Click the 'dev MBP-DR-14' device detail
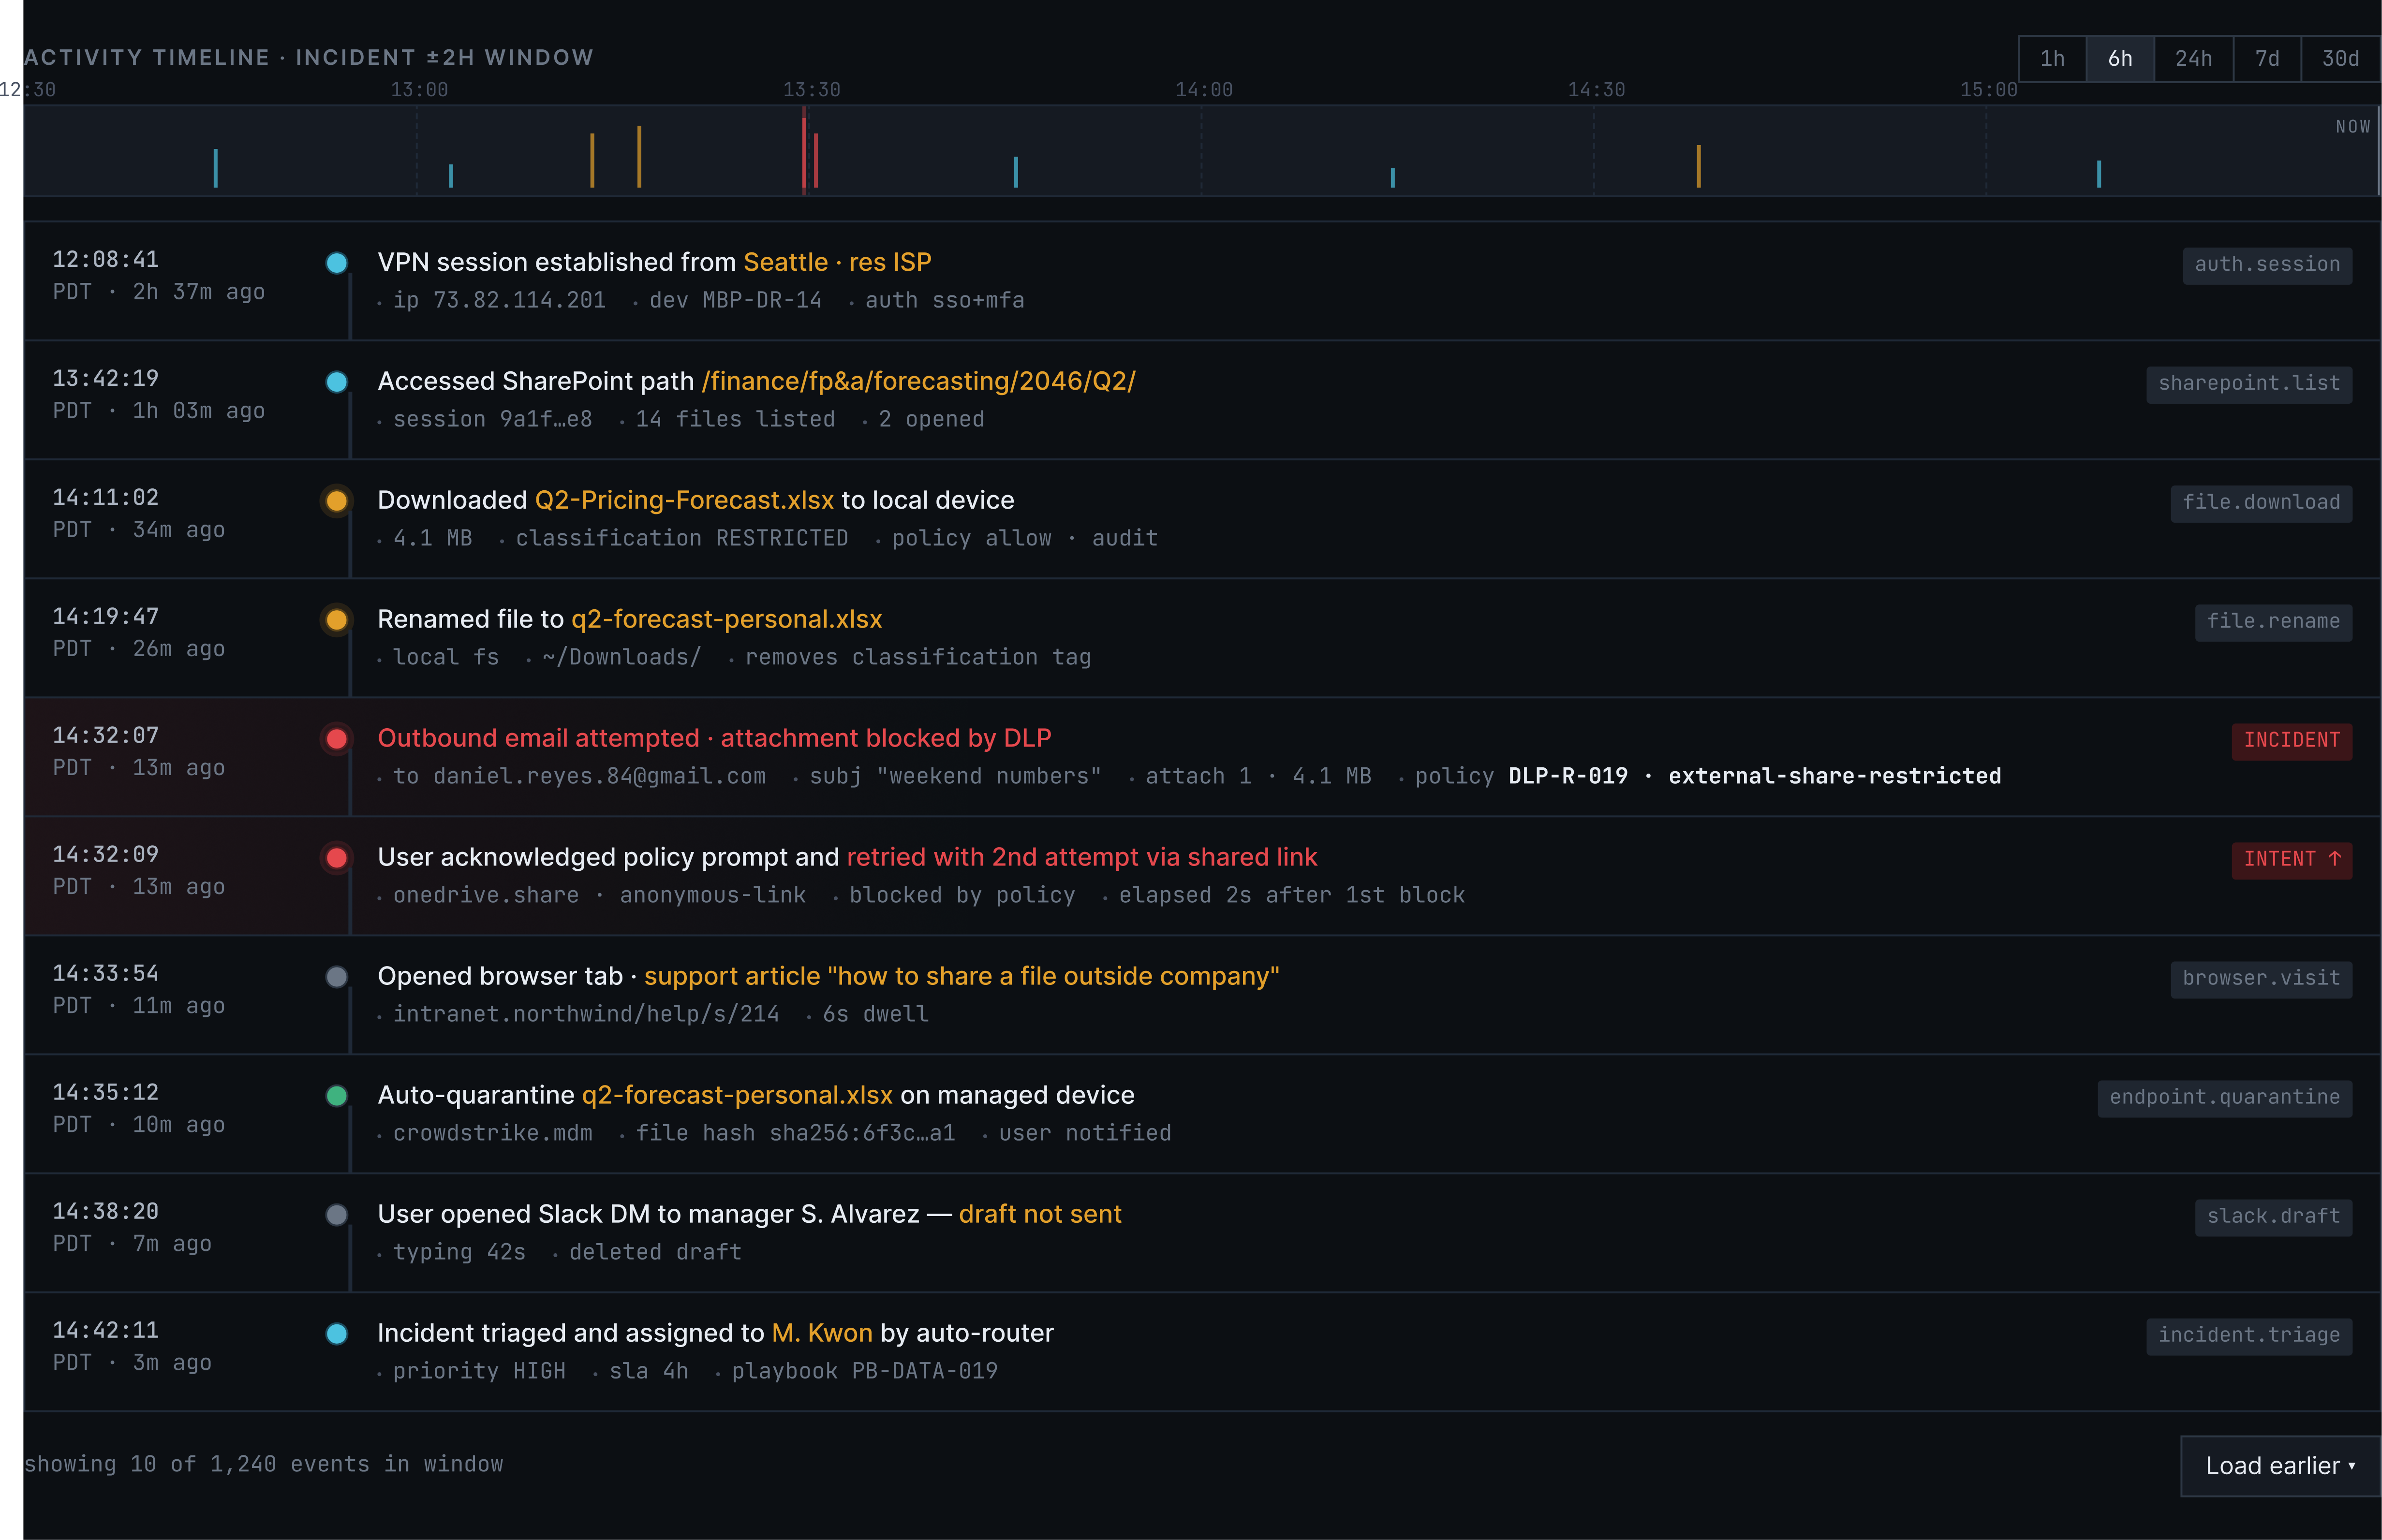 coord(735,301)
